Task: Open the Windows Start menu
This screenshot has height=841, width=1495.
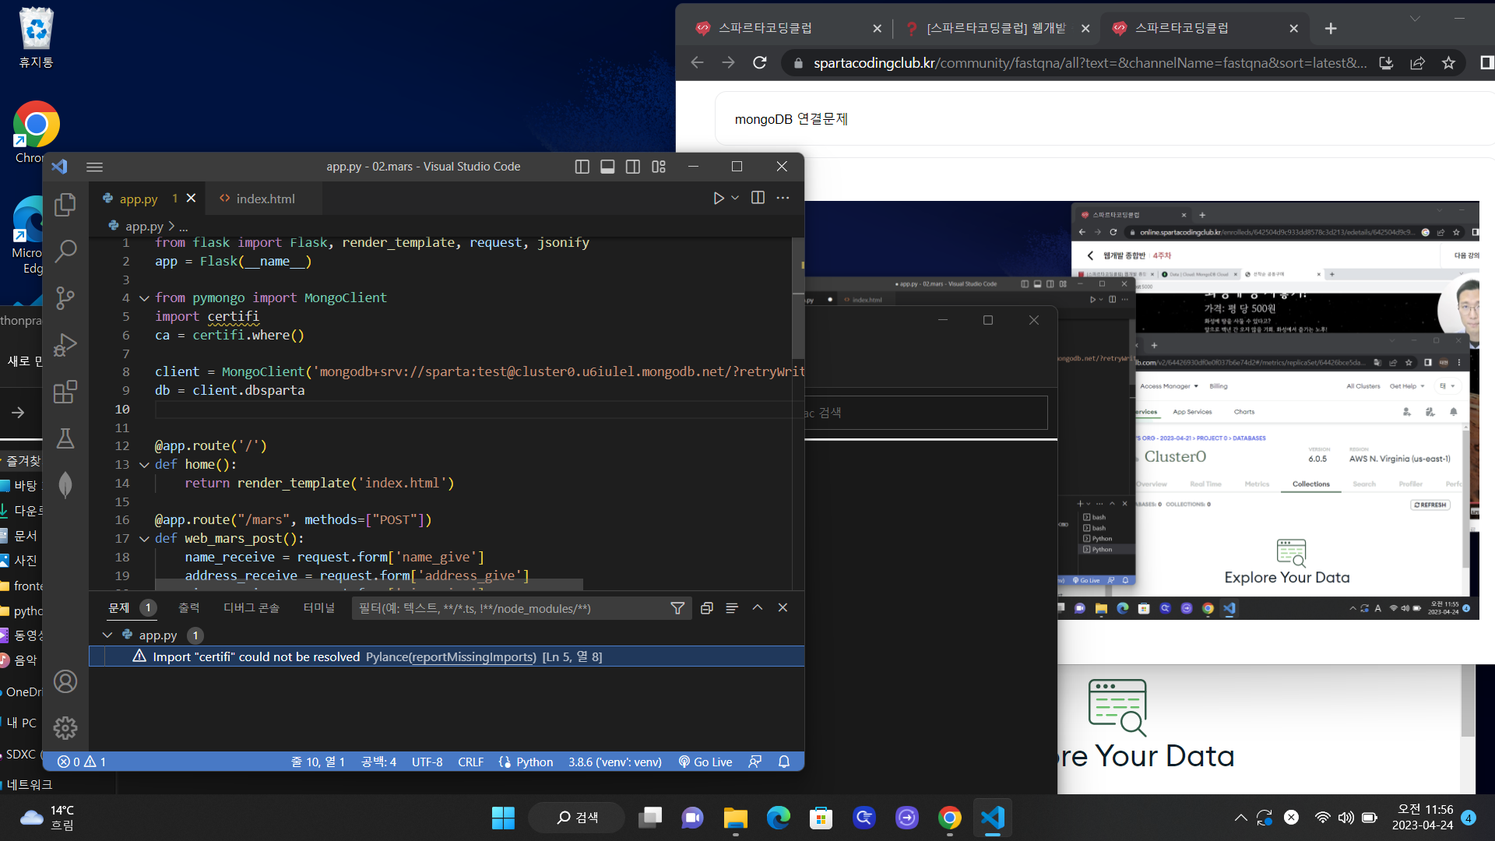Action: [x=503, y=818]
